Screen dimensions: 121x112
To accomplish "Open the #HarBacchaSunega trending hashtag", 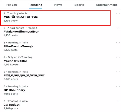I will [x=18, y=46].
